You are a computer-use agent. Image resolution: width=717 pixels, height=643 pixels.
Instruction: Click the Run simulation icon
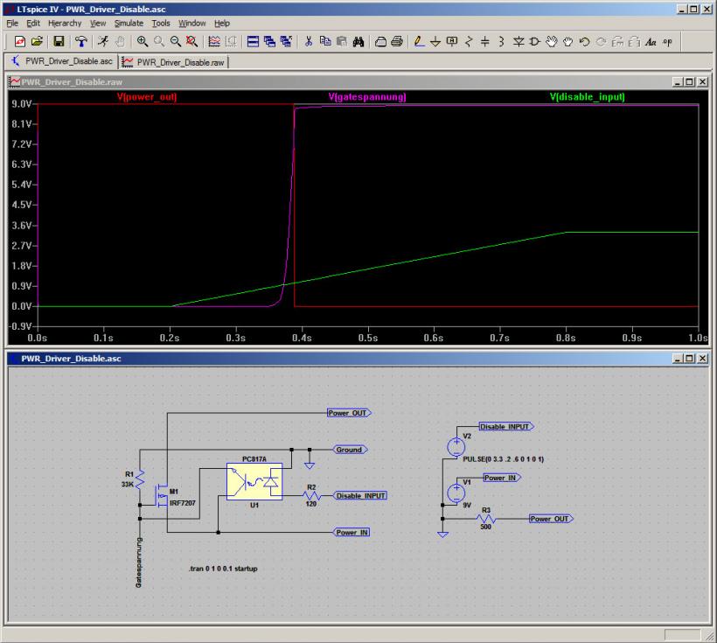click(x=103, y=41)
